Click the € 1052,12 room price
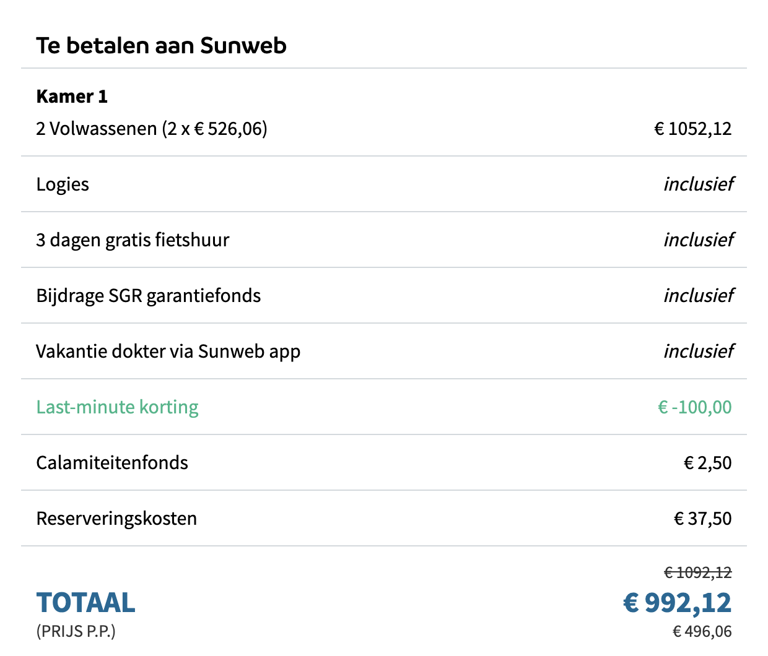Screen dimensions: 768x656 point(693,129)
